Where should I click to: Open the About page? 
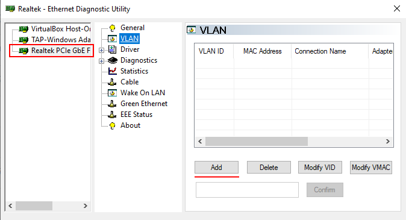coord(130,125)
